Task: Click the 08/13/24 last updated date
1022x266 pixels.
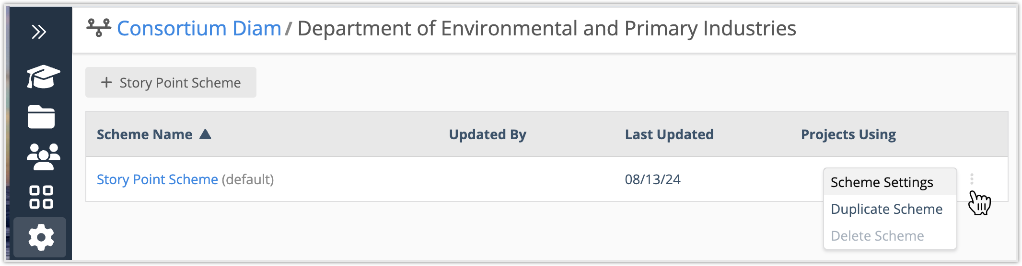Action: [x=652, y=179]
